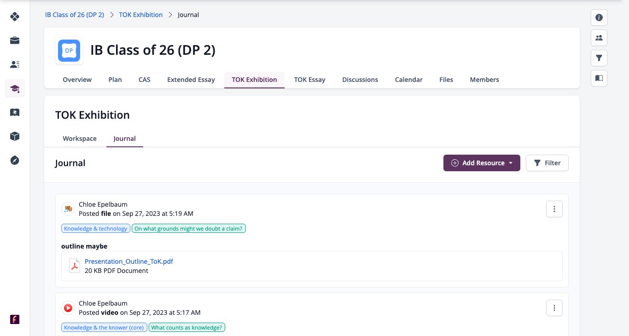Open options menu for the video post
This screenshot has height=336, width=629.
[554, 308]
